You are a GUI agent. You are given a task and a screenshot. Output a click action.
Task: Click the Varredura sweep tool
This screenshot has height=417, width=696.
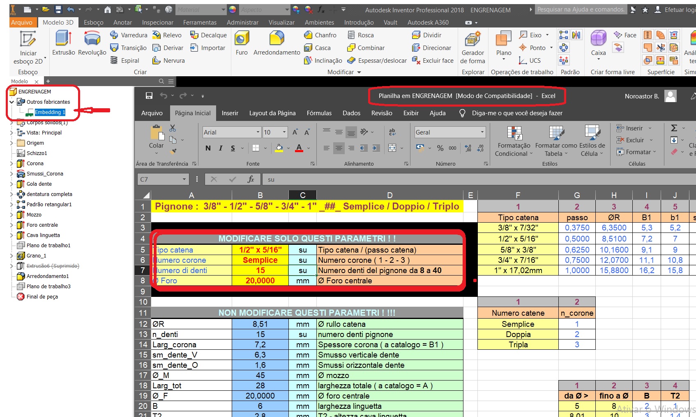point(129,35)
